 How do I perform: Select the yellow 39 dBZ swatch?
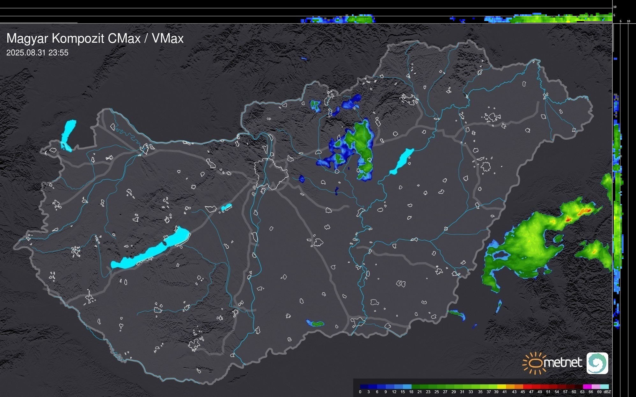pos(502,386)
